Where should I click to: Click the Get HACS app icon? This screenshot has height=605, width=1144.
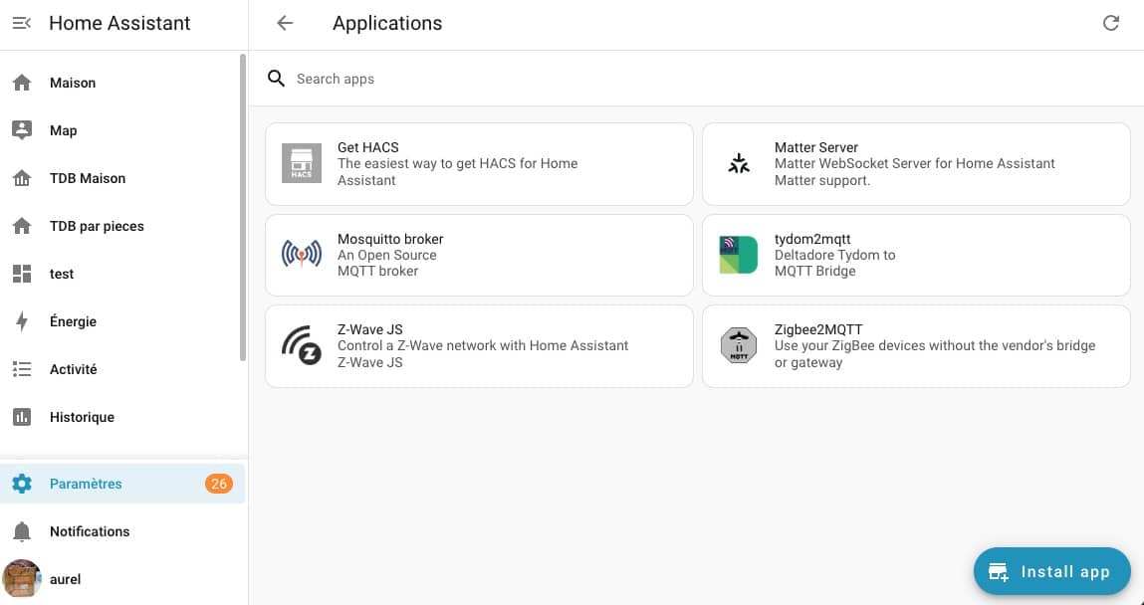[x=301, y=164]
